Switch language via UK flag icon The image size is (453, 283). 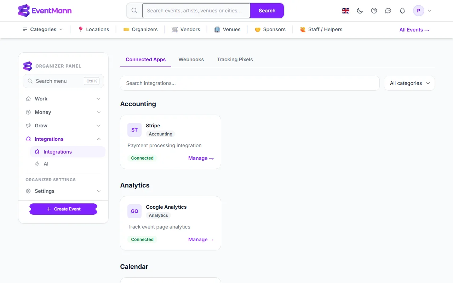[x=346, y=11]
